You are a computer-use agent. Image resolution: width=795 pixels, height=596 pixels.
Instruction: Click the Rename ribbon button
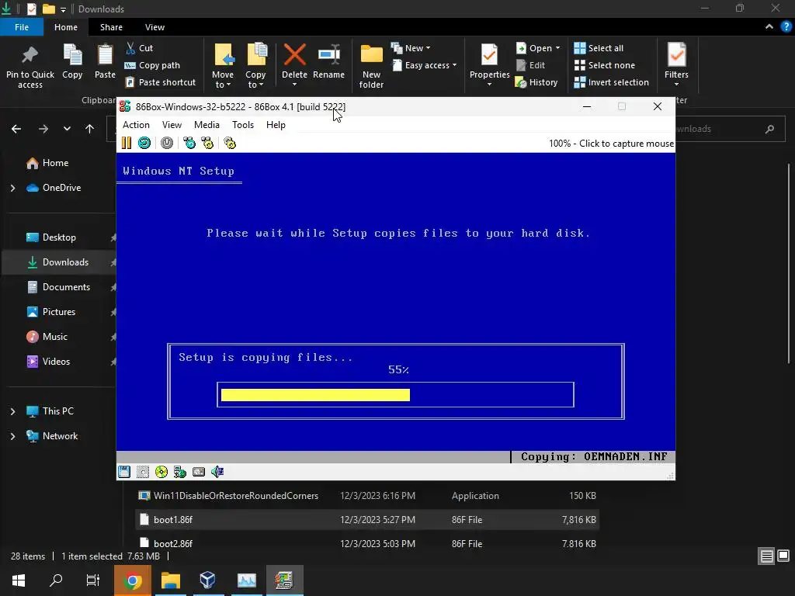point(328,62)
